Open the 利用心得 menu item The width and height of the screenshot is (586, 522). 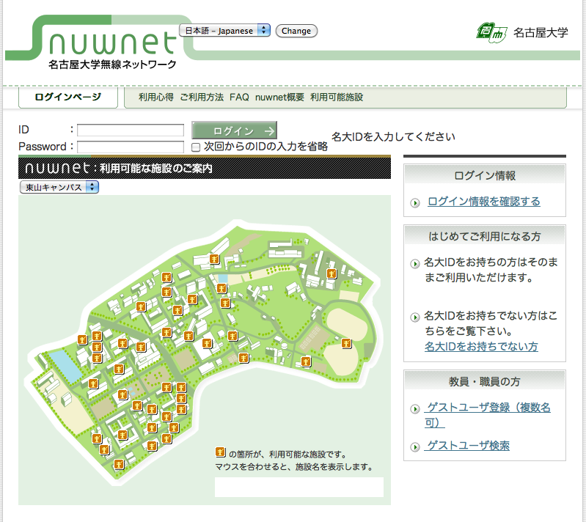(x=155, y=98)
